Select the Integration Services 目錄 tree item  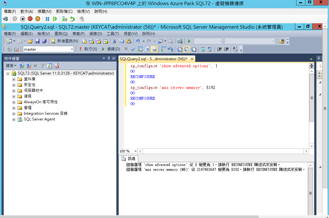(46, 113)
